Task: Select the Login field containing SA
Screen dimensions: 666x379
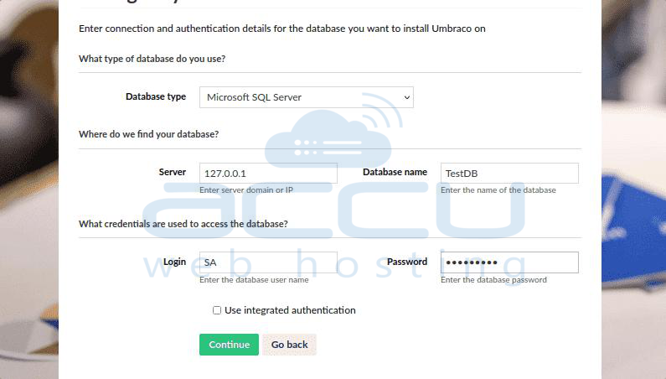Action: (x=268, y=262)
